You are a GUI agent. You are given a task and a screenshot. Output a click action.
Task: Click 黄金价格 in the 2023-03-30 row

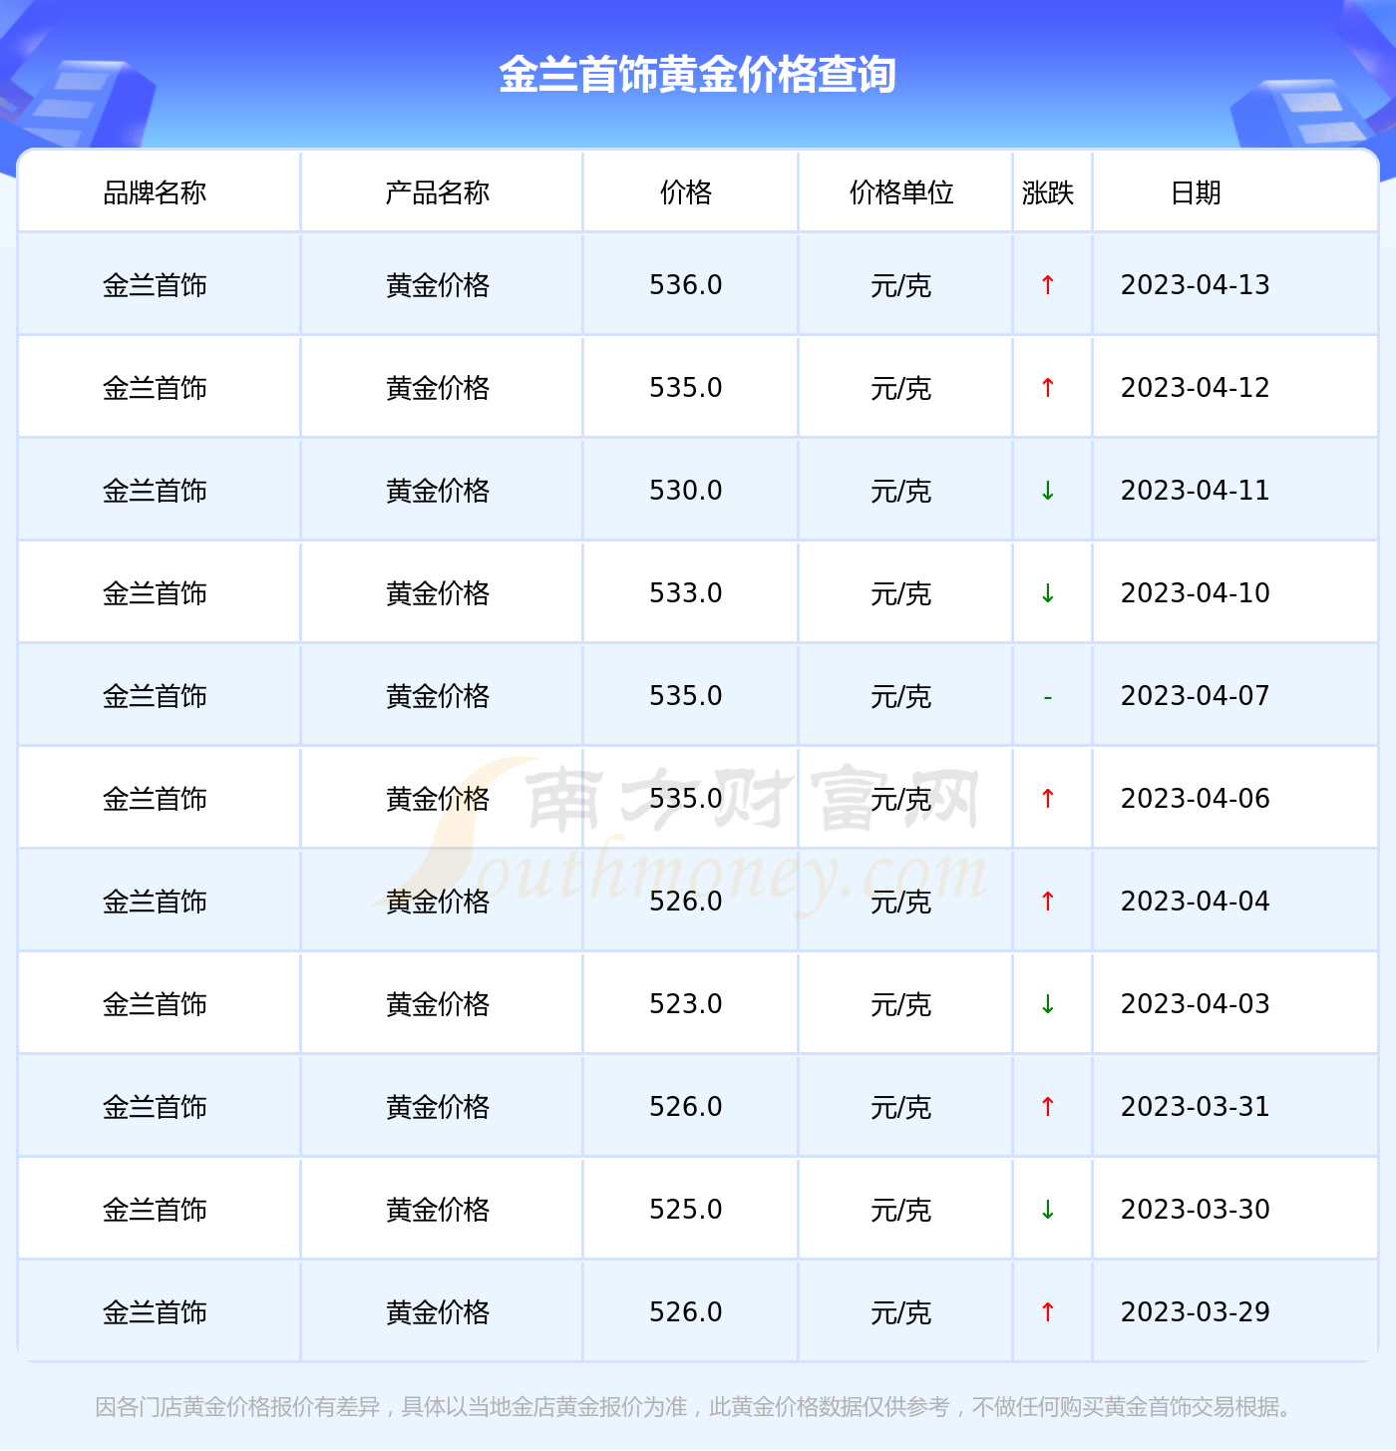tap(438, 1210)
